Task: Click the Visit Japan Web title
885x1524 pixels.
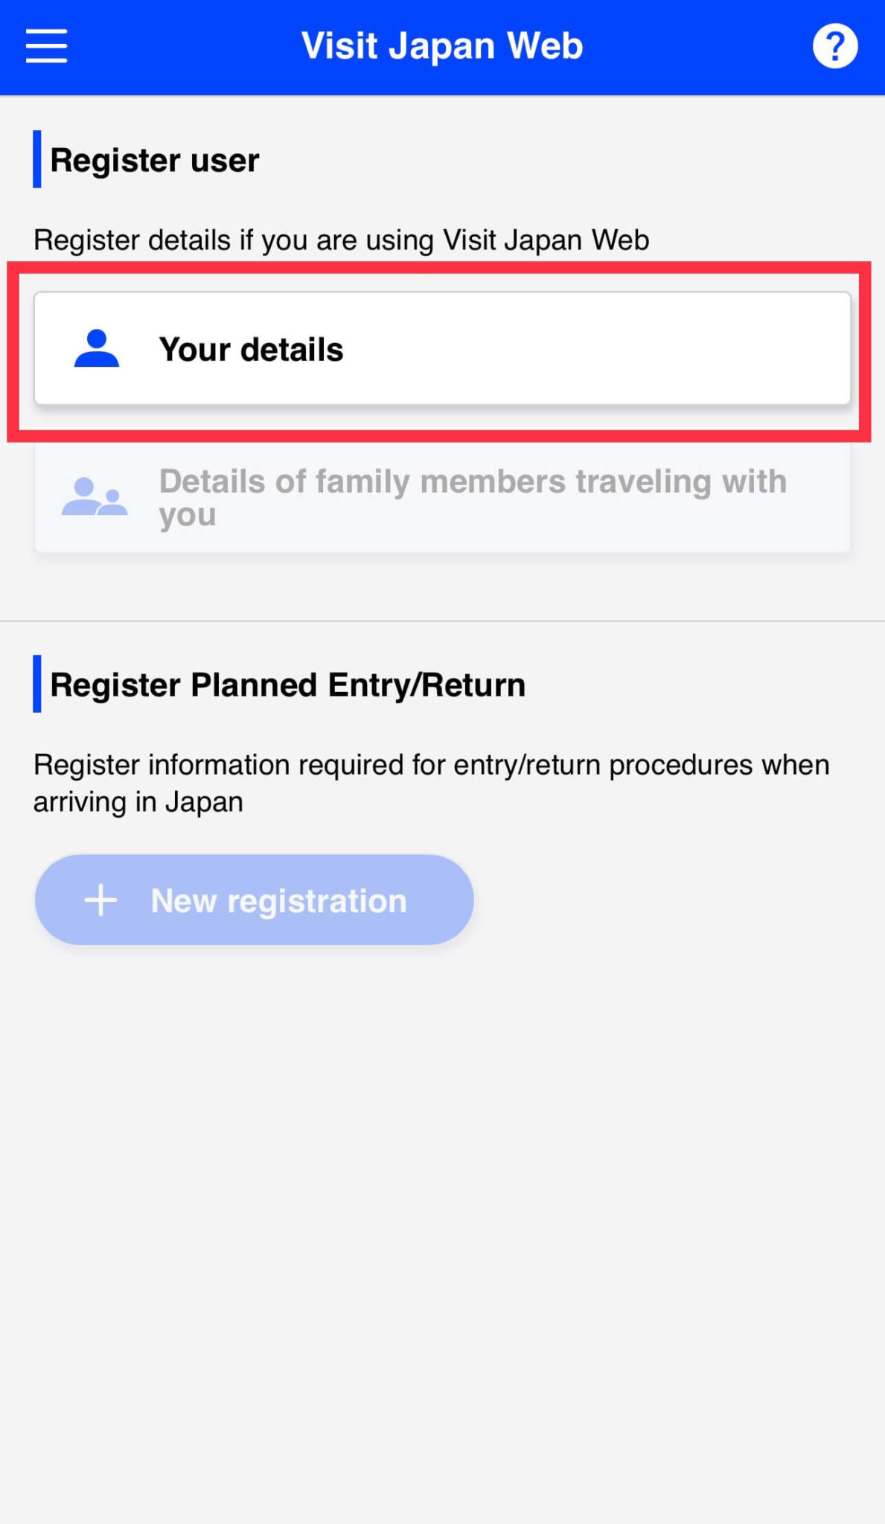Action: click(442, 45)
